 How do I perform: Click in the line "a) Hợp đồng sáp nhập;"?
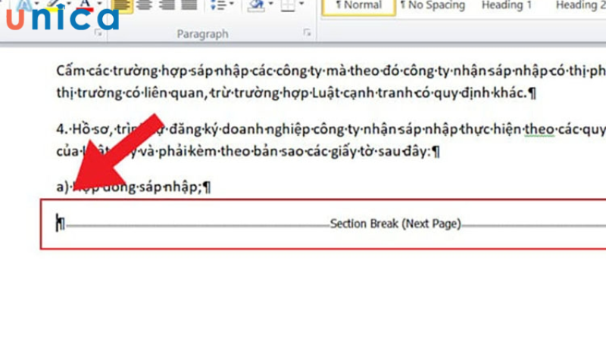click(x=133, y=187)
